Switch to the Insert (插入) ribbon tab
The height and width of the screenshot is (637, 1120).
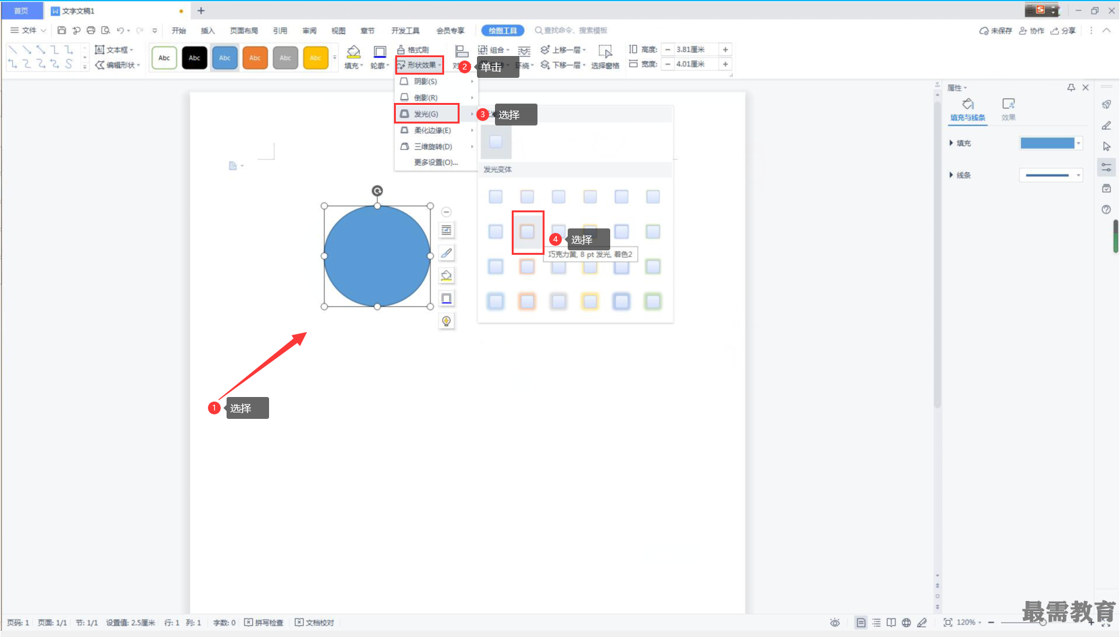[207, 30]
